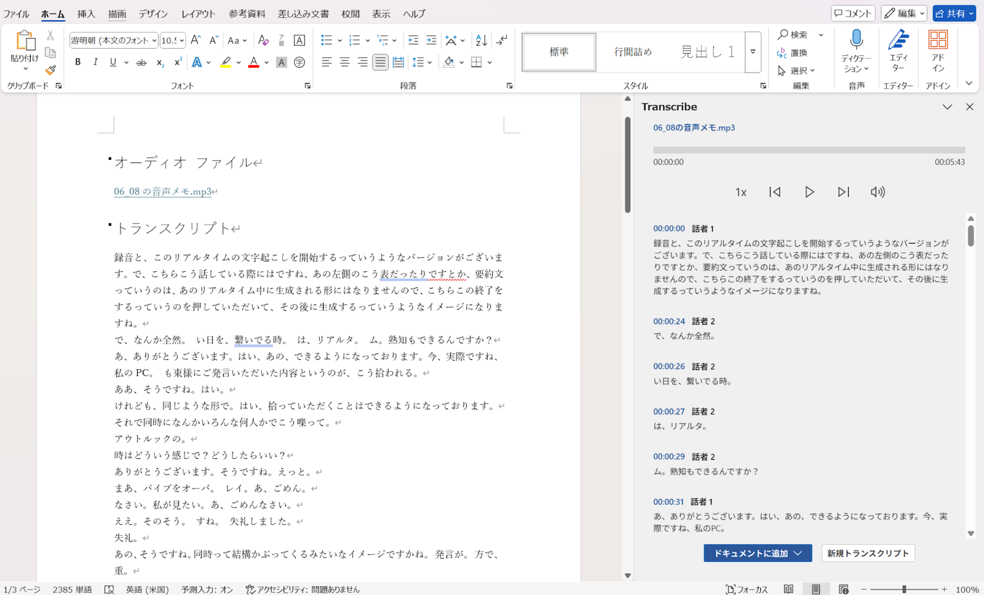Click the Format Painter brush icon

click(x=50, y=70)
